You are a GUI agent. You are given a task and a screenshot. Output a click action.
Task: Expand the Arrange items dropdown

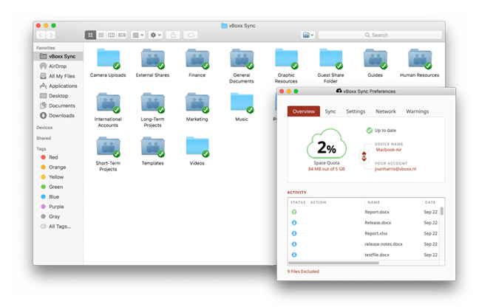tap(138, 35)
